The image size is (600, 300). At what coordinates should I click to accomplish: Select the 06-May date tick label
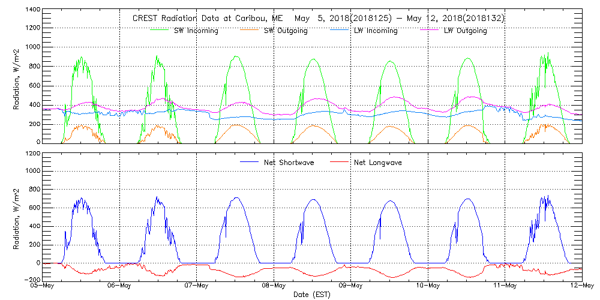point(120,286)
